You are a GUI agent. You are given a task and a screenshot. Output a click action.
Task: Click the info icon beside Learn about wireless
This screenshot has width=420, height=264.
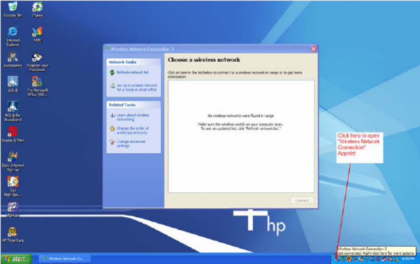[x=112, y=115]
